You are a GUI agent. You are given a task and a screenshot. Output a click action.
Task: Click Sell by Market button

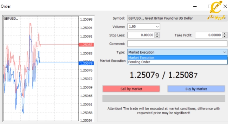click(131, 89)
